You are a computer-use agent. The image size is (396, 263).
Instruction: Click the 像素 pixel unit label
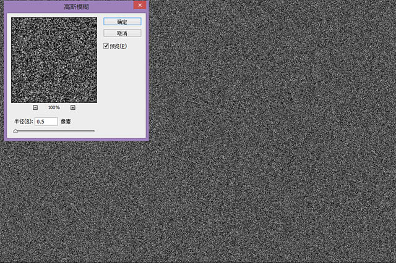pyautogui.click(x=66, y=122)
